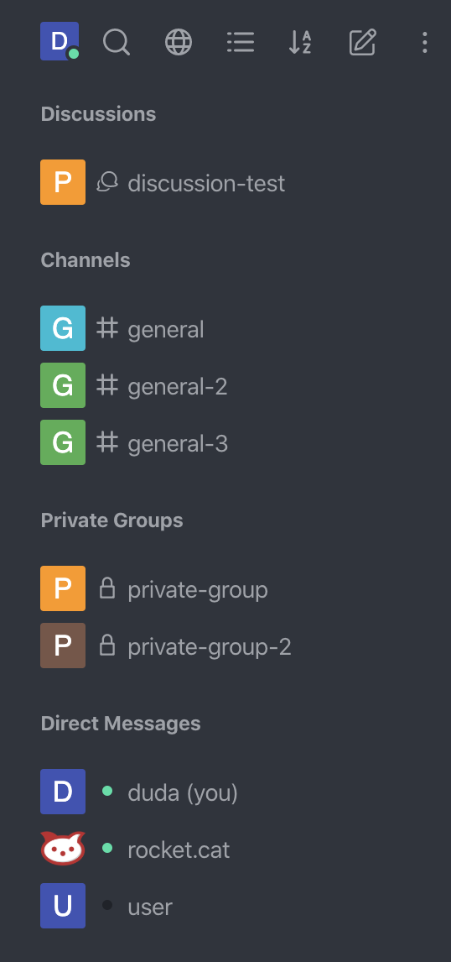Open the directory globe icon
Image resolution: width=451 pixels, height=962 pixels.
tap(179, 42)
